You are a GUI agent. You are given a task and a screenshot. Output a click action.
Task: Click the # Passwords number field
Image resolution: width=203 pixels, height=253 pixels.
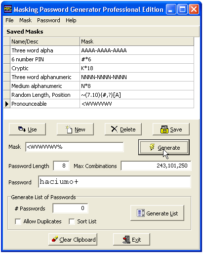pos(70,209)
